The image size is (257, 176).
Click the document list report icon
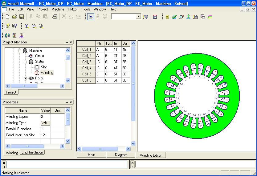195,17
